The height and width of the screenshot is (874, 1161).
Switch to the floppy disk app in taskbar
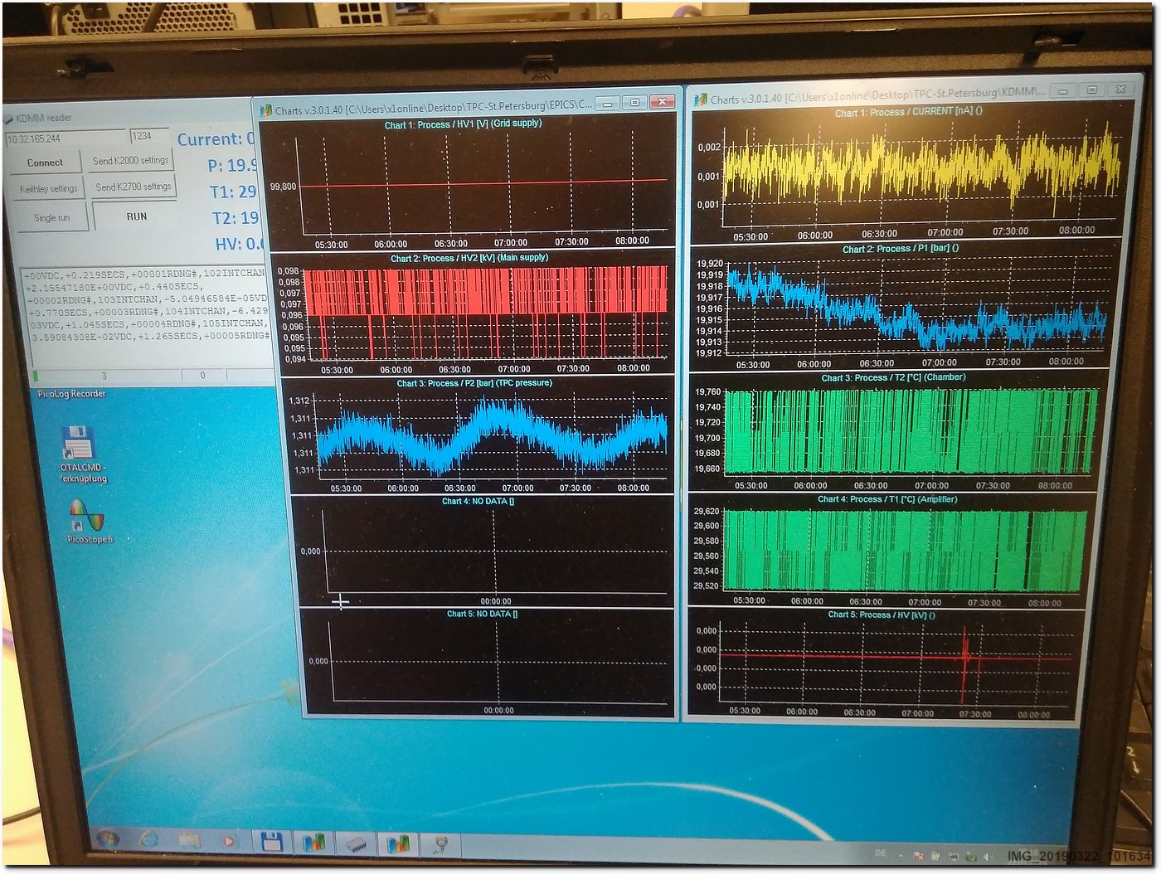pyautogui.click(x=271, y=842)
